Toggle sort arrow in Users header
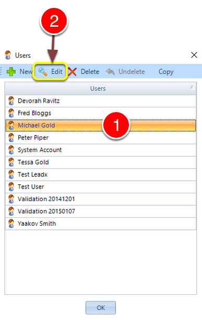The image size is (202, 320). coord(192,87)
